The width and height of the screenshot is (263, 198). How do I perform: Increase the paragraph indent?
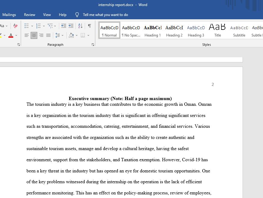[x=71, y=26]
